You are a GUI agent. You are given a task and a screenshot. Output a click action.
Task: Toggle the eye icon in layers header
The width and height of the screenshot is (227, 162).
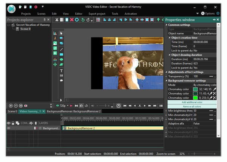9,123
